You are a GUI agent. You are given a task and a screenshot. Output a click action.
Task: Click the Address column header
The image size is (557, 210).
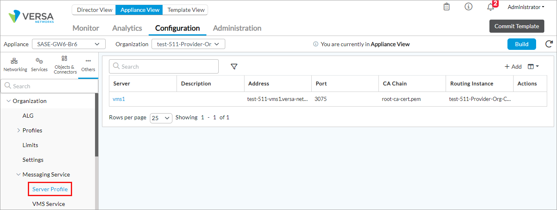click(x=278, y=83)
